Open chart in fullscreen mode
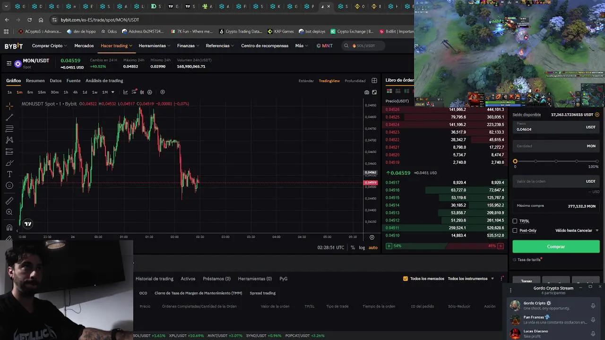605x340 pixels. (x=374, y=92)
